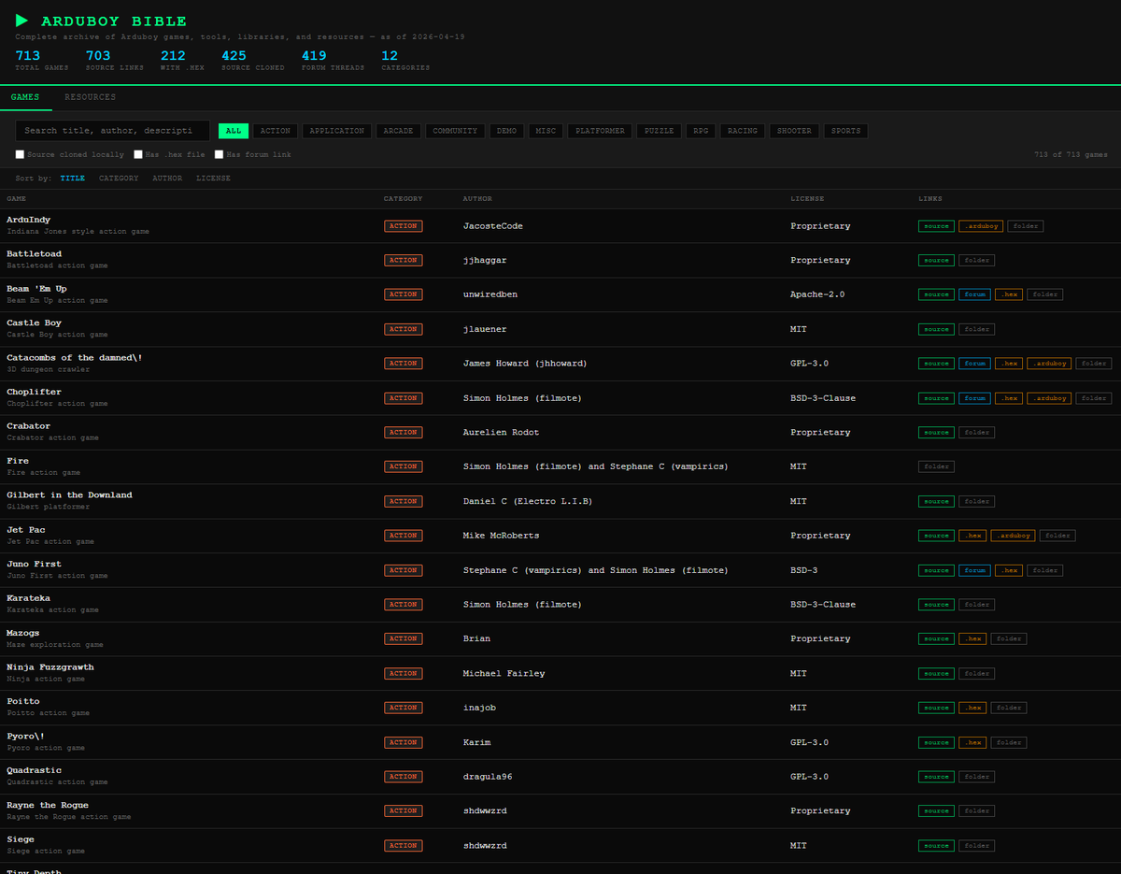Screen dimensions: 1121x874
Task: Select the ALL category filter
Action: (x=234, y=131)
